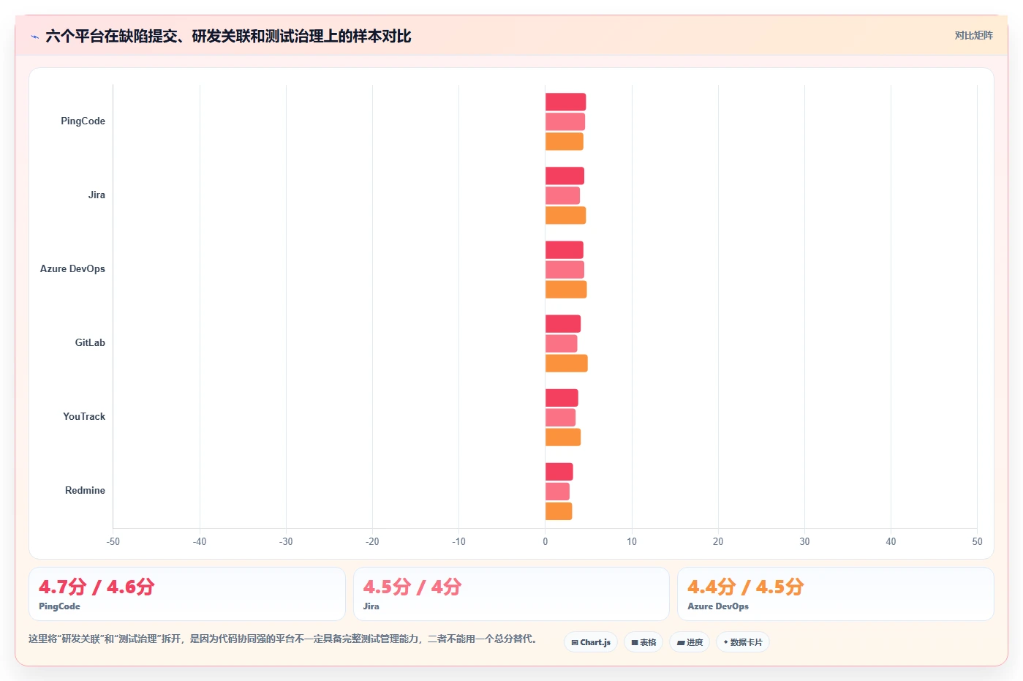Click the 30 x-axis tick label
Viewport: 1023px width, 681px height.
coord(804,542)
